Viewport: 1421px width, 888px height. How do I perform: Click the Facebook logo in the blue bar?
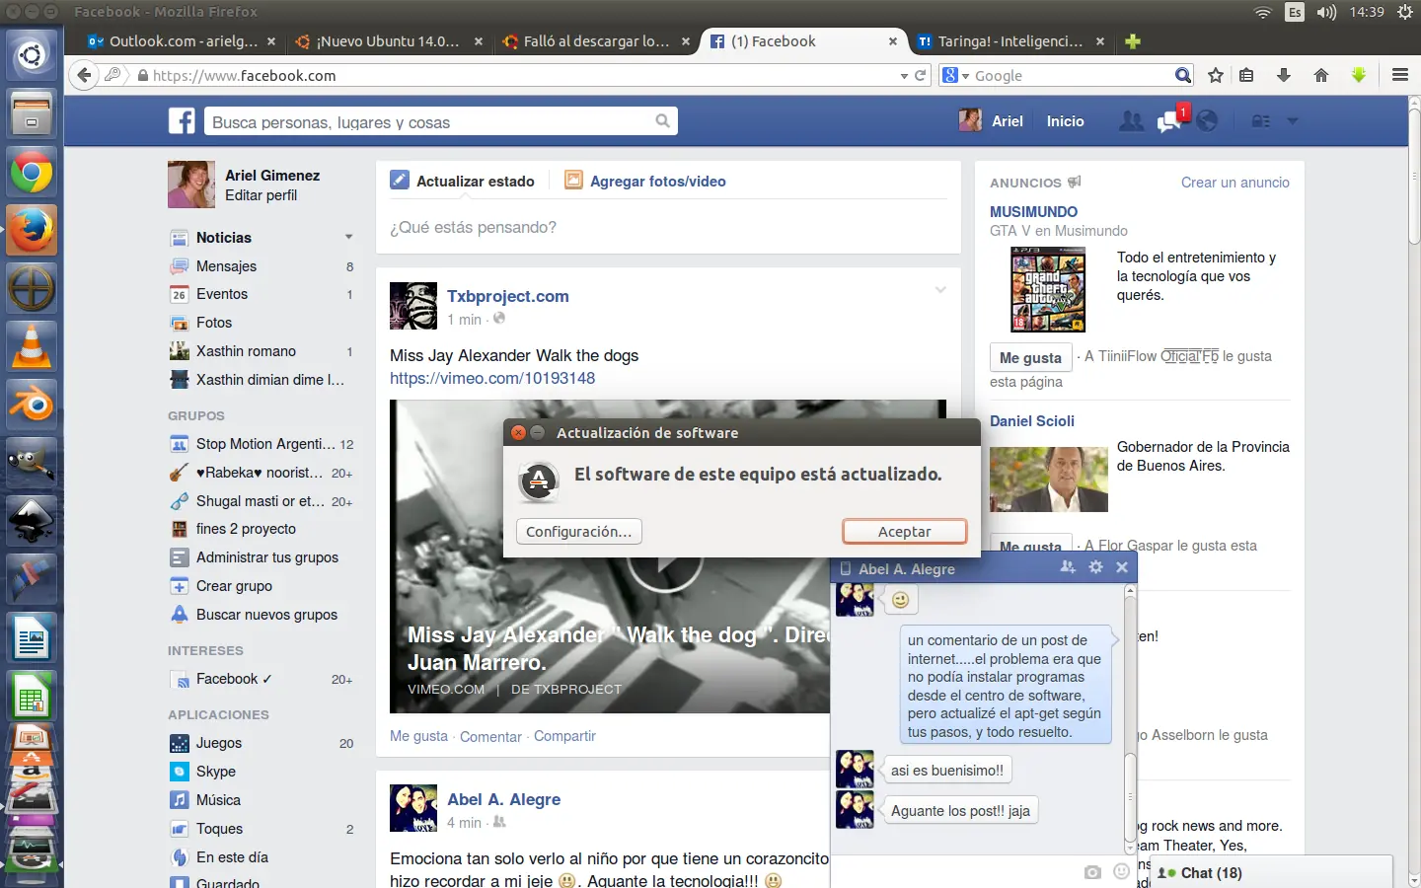coord(182,121)
